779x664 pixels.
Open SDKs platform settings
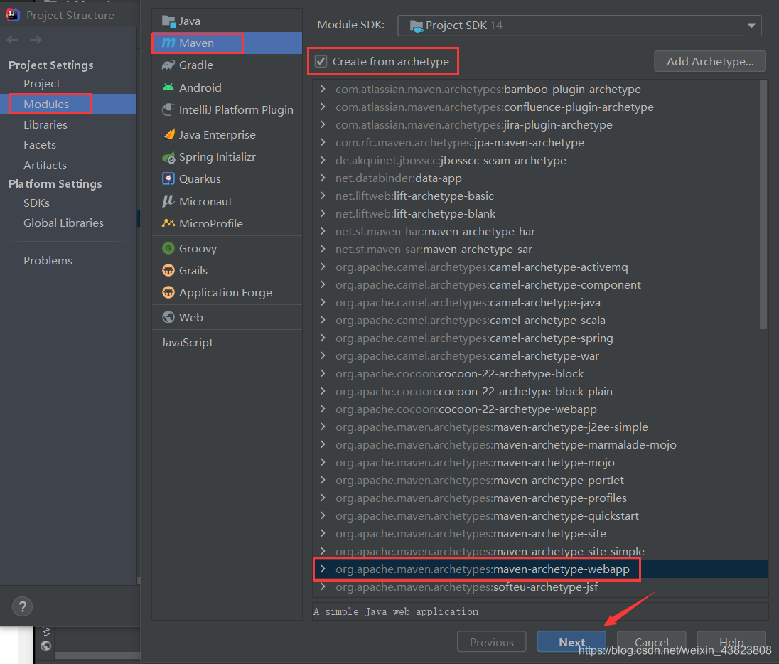(36, 203)
